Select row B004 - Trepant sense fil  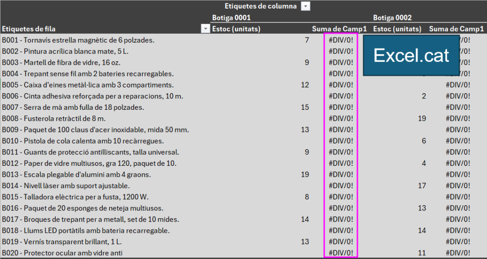(88, 74)
